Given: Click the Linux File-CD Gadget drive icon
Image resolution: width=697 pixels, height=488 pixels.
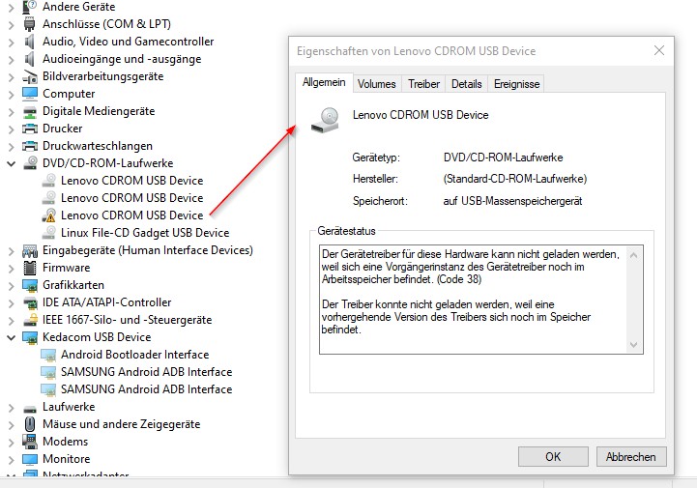Looking at the screenshot, I should coord(49,233).
